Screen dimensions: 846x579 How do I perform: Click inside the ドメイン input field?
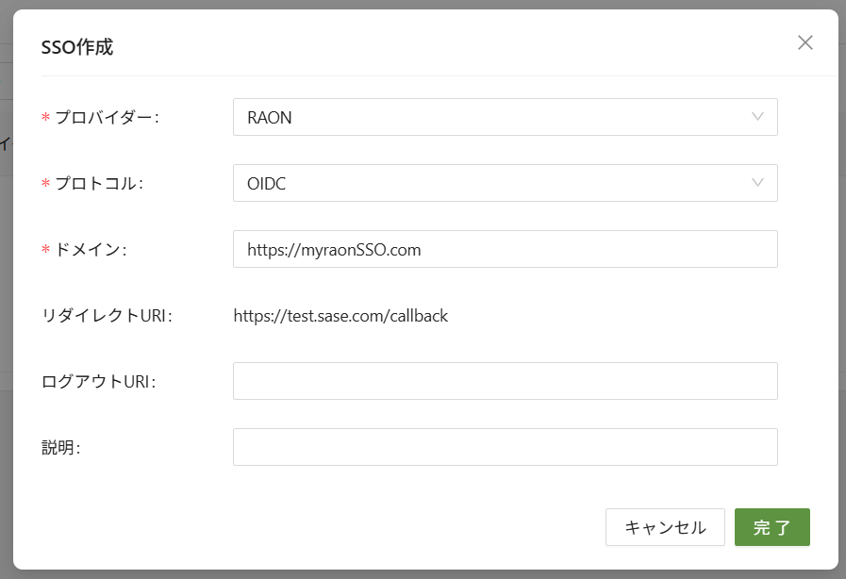[x=505, y=249]
